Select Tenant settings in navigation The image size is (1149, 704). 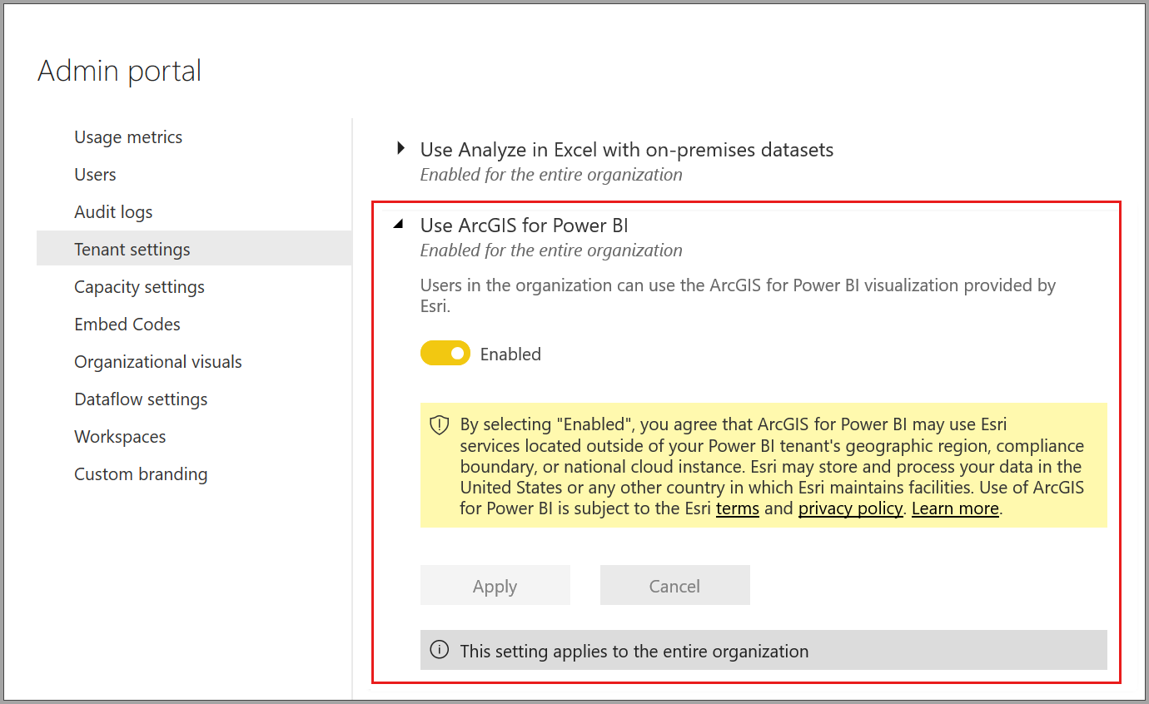coord(132,250)
